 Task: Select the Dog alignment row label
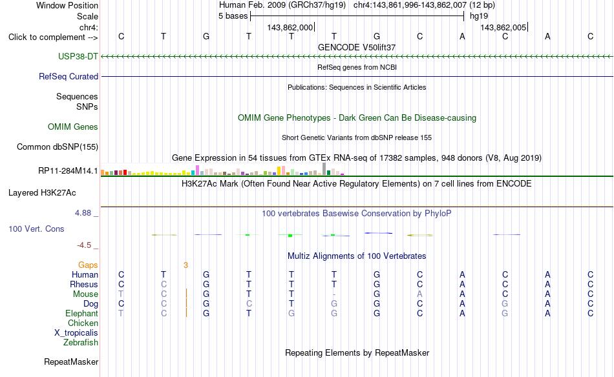tap(90, 304)
